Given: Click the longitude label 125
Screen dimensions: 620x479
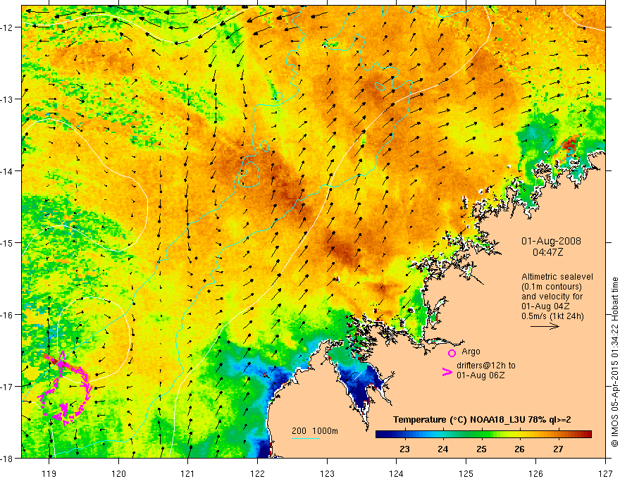Looking at the screenshot, I should [466, 473].
